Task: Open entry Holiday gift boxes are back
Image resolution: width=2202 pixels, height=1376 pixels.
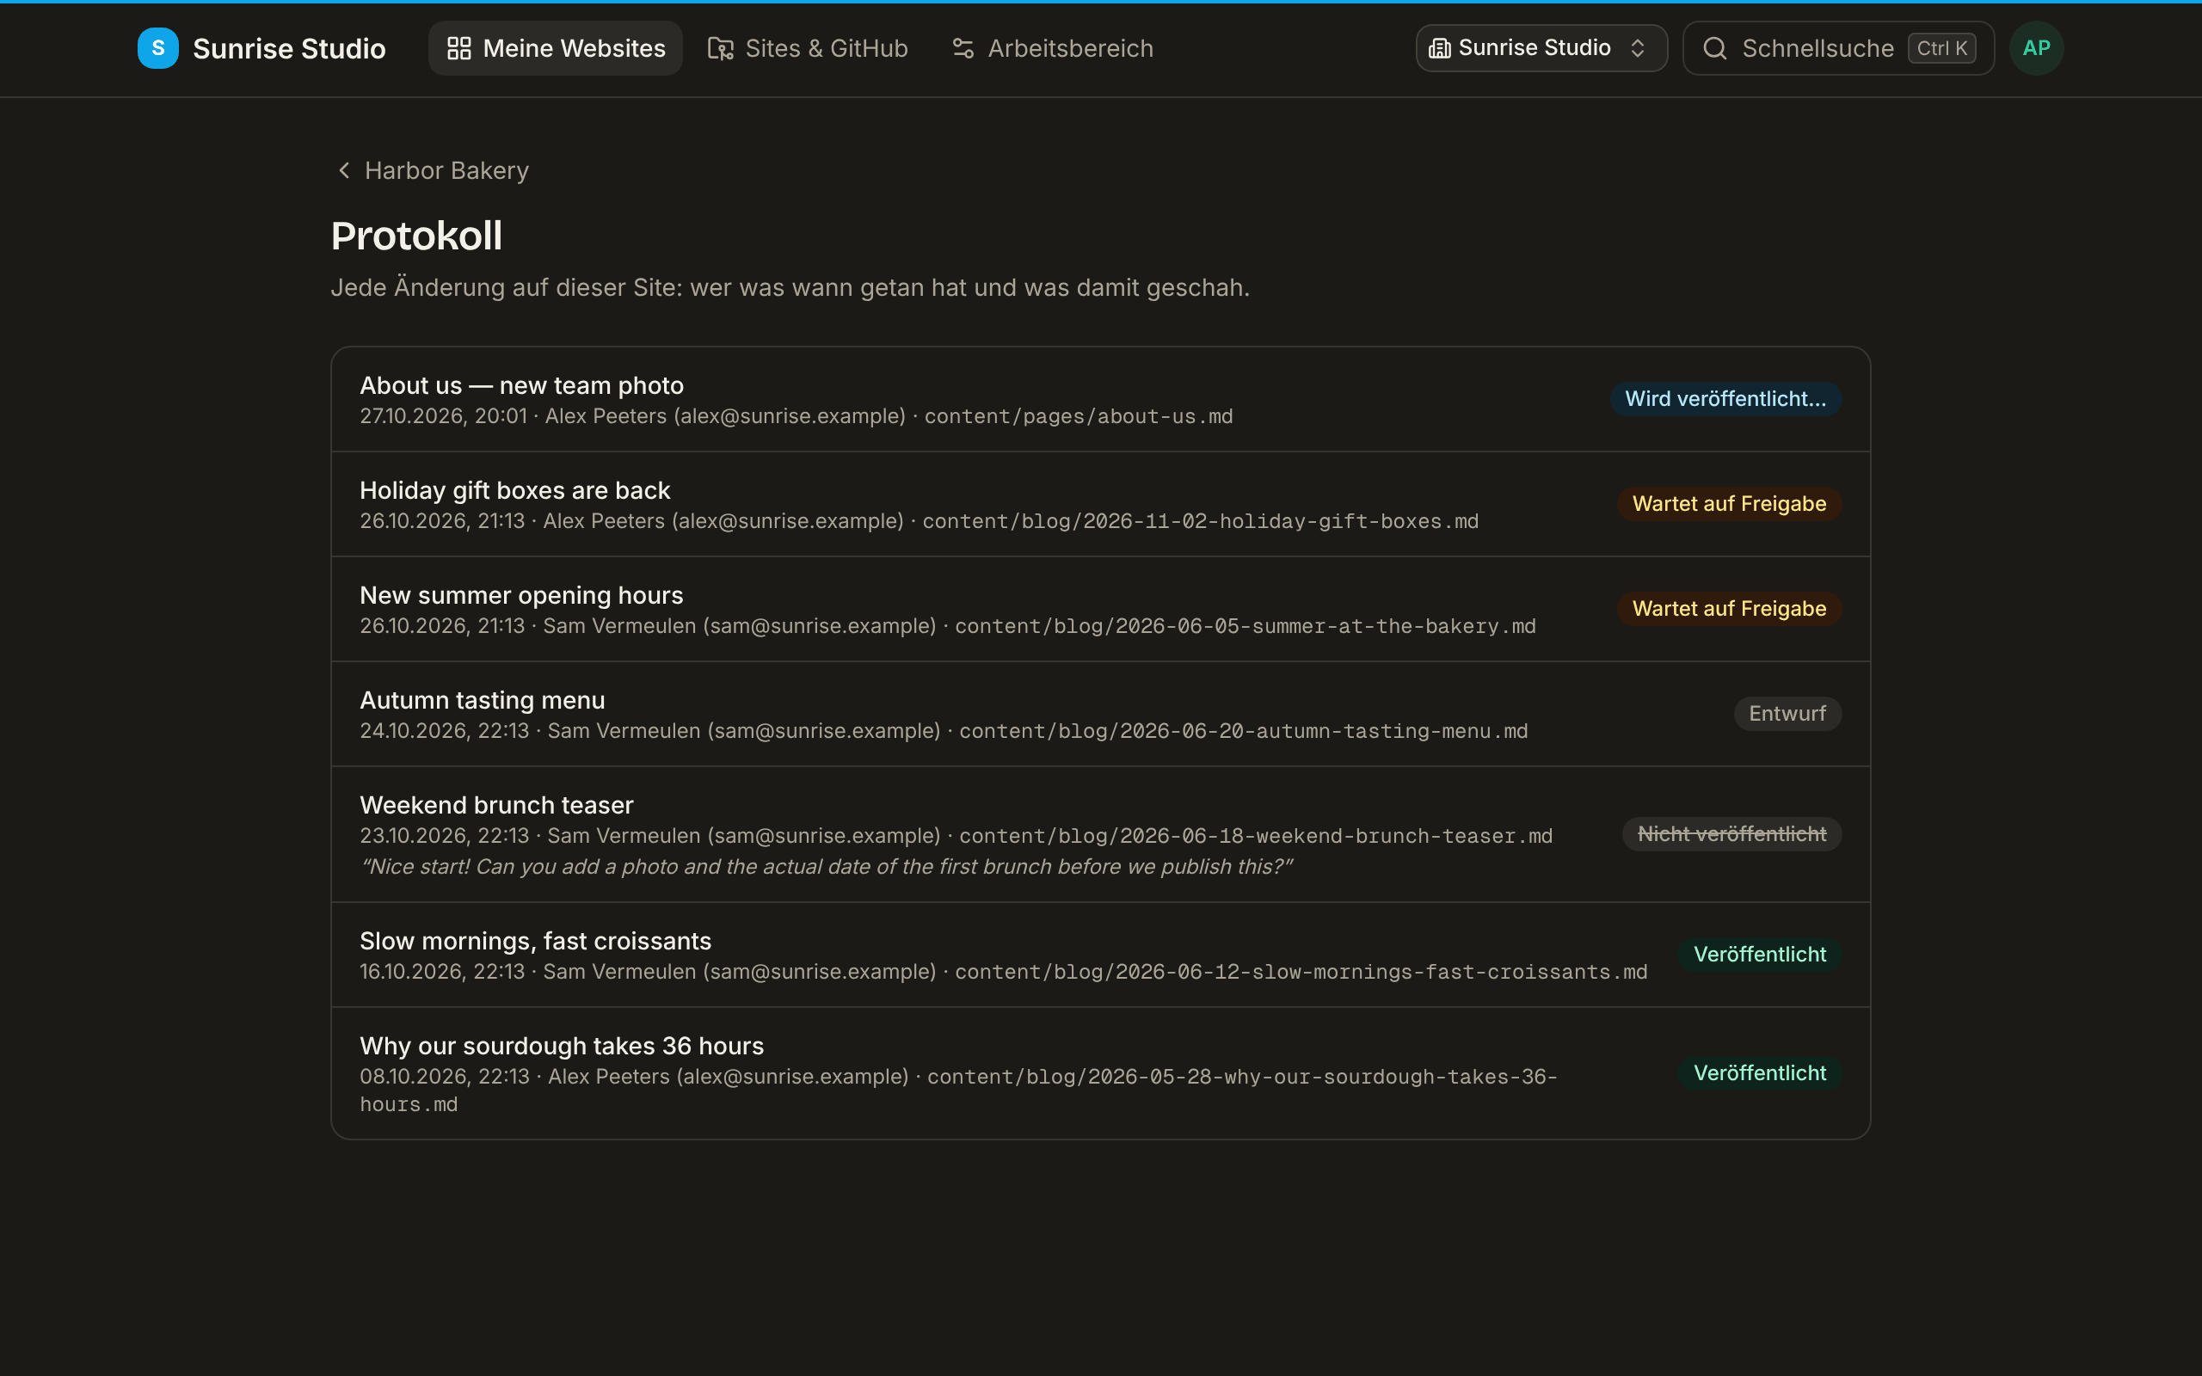Action: coord(1100,504)
